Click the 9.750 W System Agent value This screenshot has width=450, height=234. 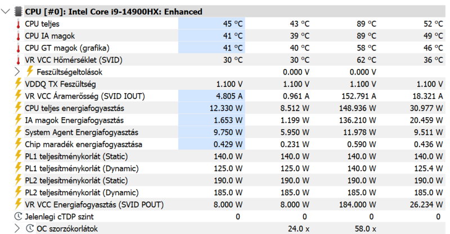pos(228,132)
